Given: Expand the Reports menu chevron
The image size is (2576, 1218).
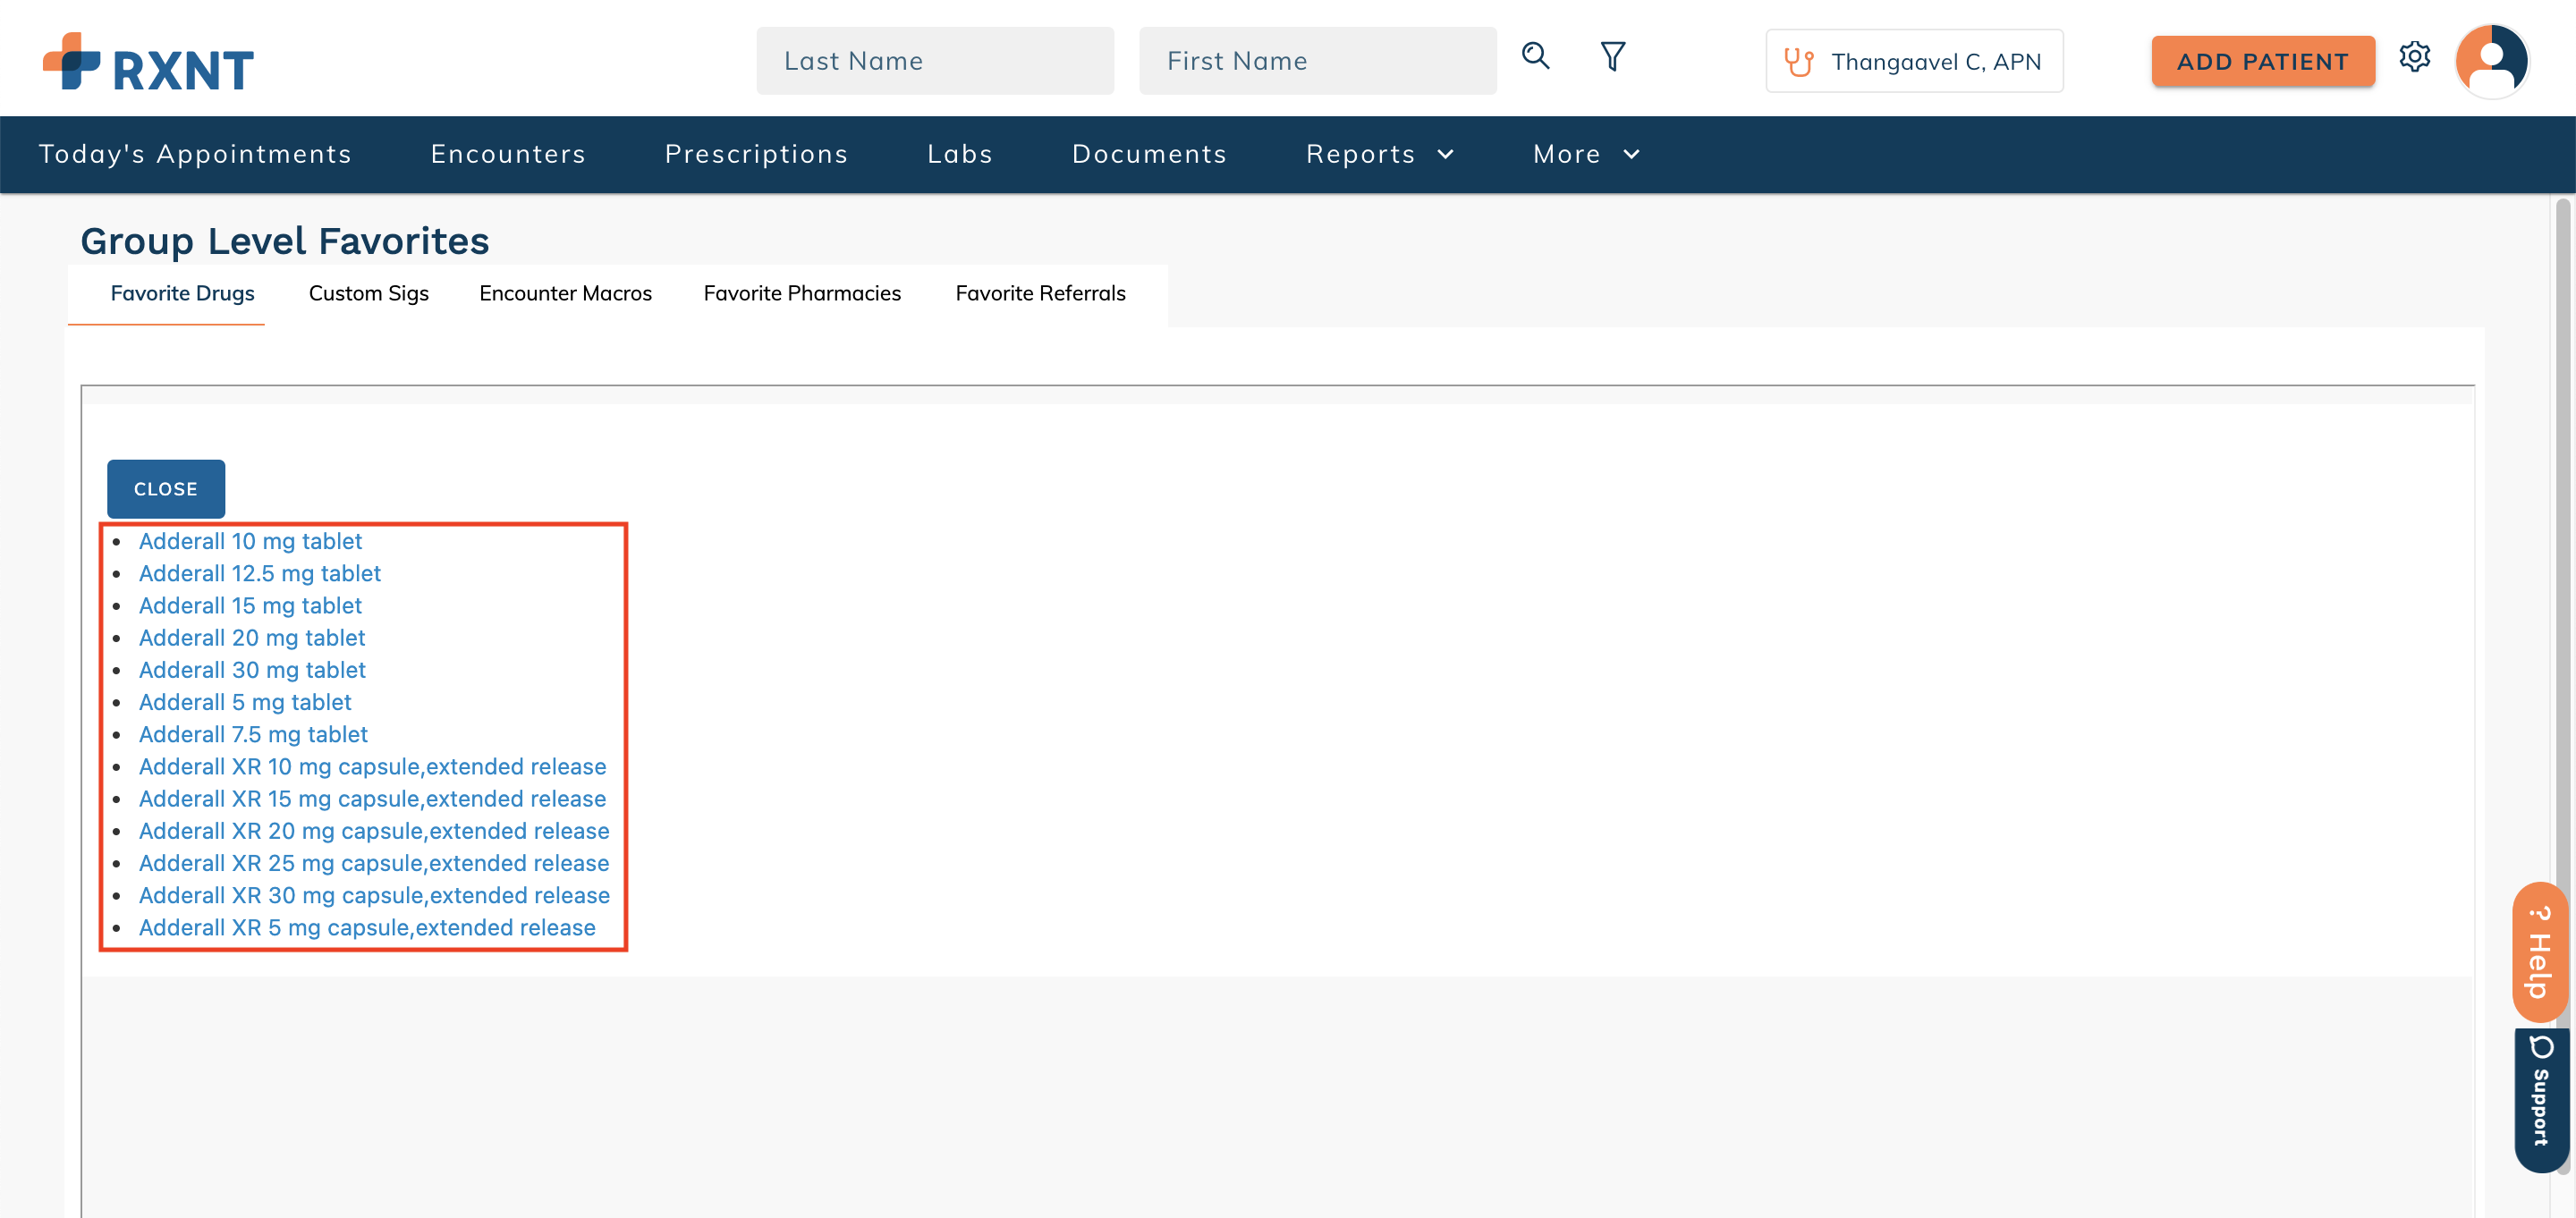Looking at the screenshot, I should (1447, 154).
